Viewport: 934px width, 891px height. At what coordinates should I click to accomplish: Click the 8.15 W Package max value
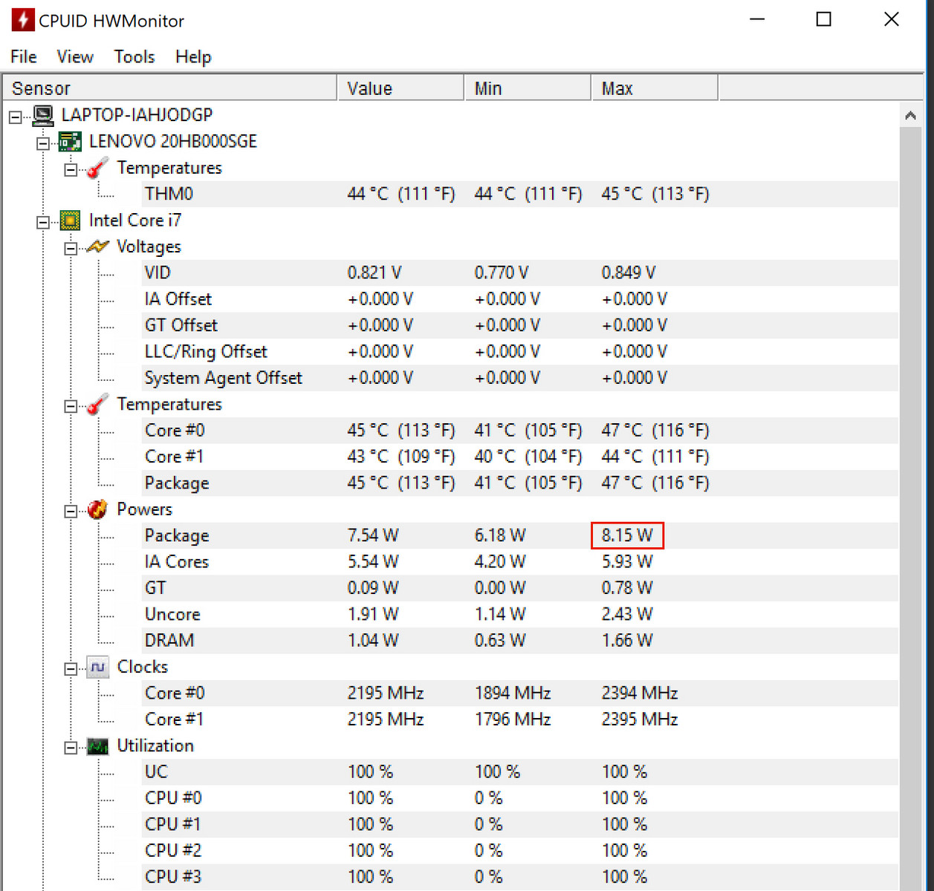tap(627, 535)
